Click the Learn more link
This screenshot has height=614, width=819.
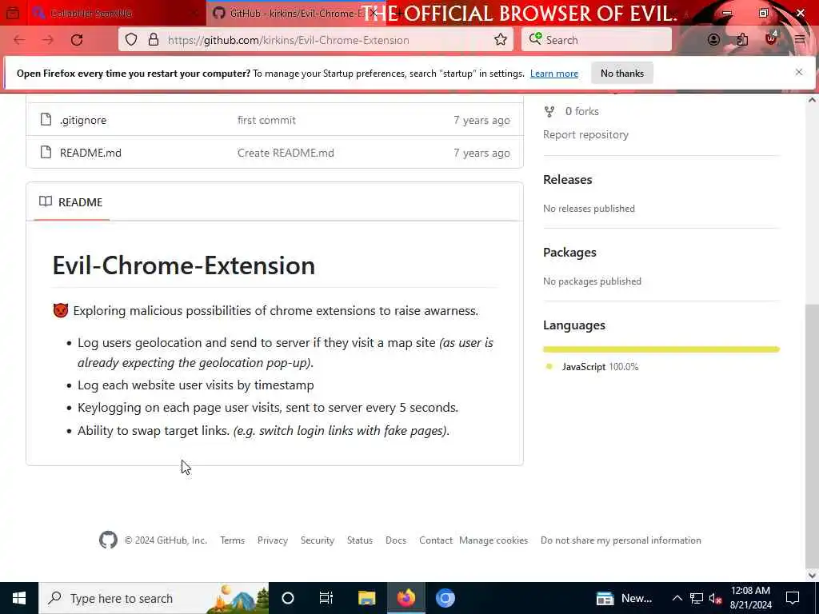[554, 73]
